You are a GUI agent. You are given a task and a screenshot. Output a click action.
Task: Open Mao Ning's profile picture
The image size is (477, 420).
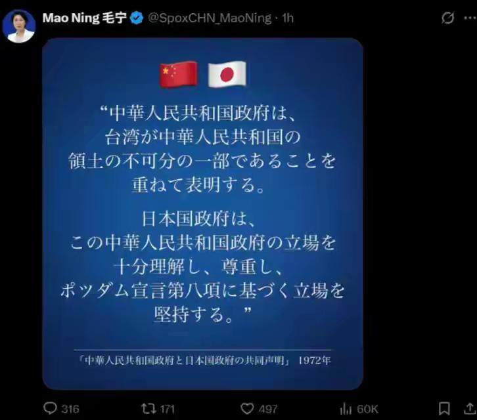[19, 26]
